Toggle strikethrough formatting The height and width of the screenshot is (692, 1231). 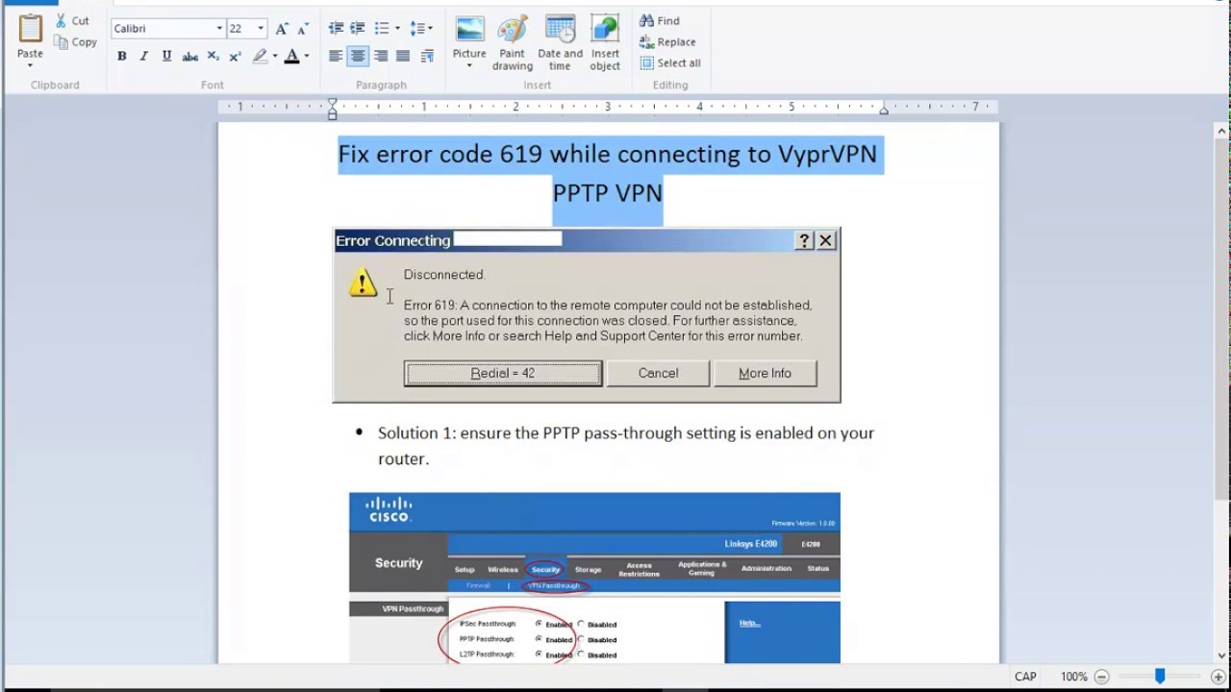tap(190, 57)
